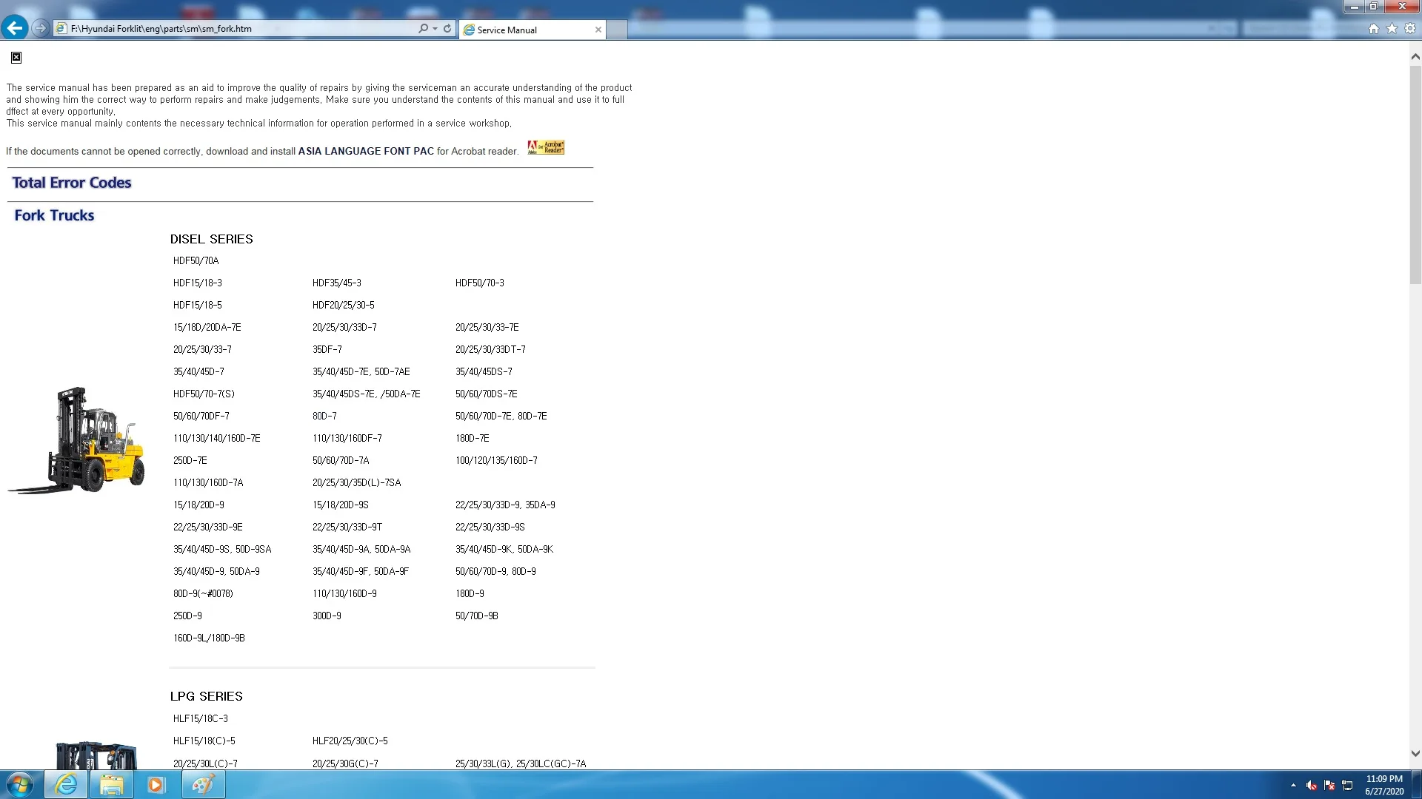This screenshot has height=799, width=1422.
Task: Open the 100/120/135/160D-7 manual link
Action: tap(496, 460)
